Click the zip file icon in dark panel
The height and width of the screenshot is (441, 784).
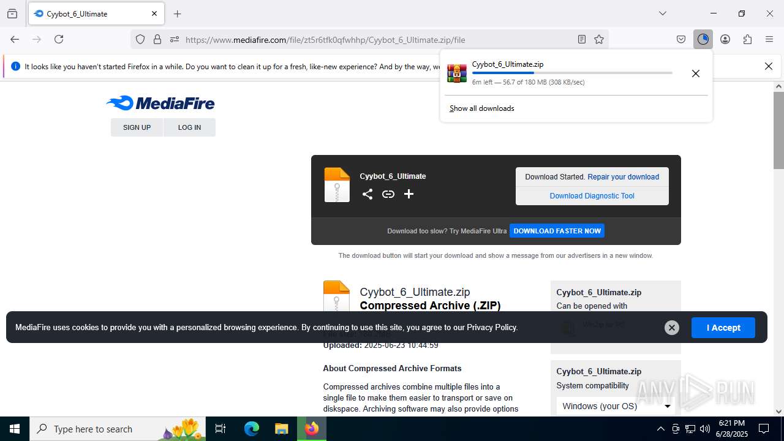[x=337, y=185]
